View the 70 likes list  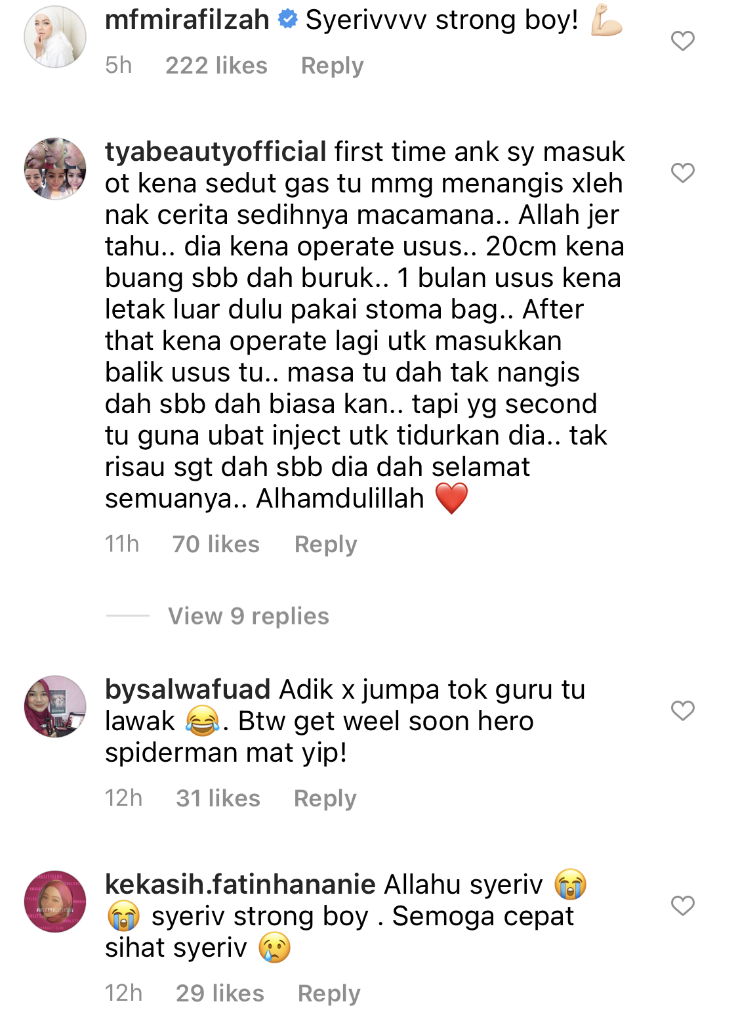tap(216, 544)
